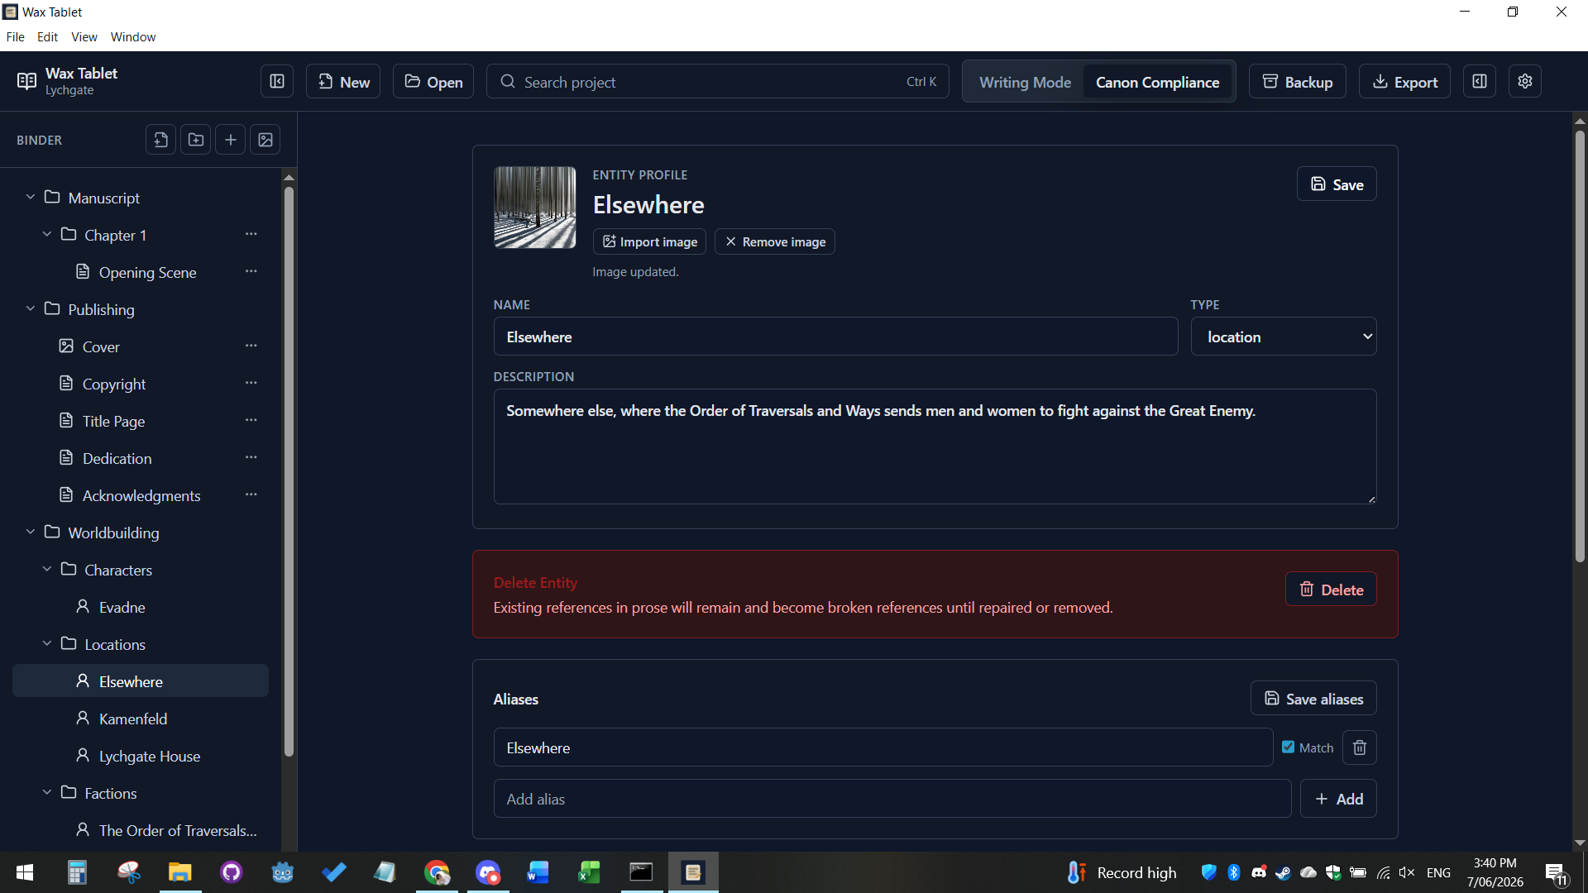
Task: Open the Edit menu
Action: [47, 37]
